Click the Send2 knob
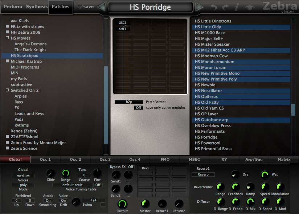 tap(115, 189)
